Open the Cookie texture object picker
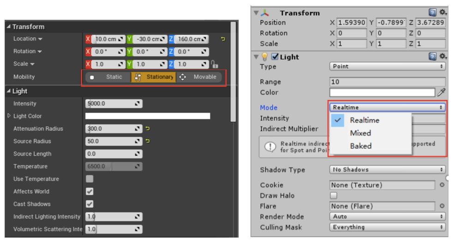This screenshot has height=244, width=455. (442, 185)
